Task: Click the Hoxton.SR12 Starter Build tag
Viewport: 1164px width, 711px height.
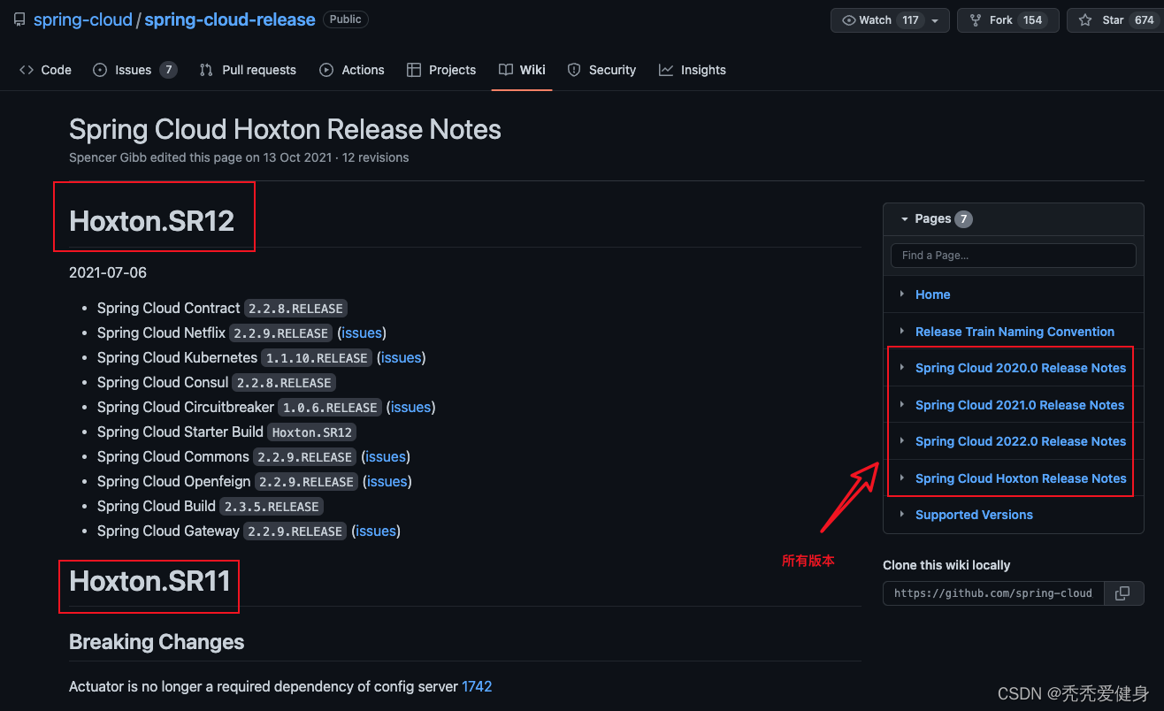Action: [312, 432]
